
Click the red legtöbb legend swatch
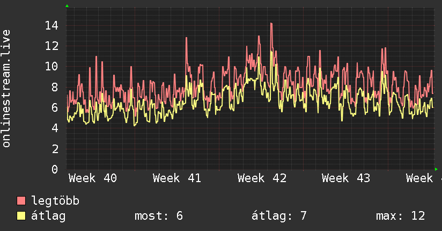tap(21, 200)
